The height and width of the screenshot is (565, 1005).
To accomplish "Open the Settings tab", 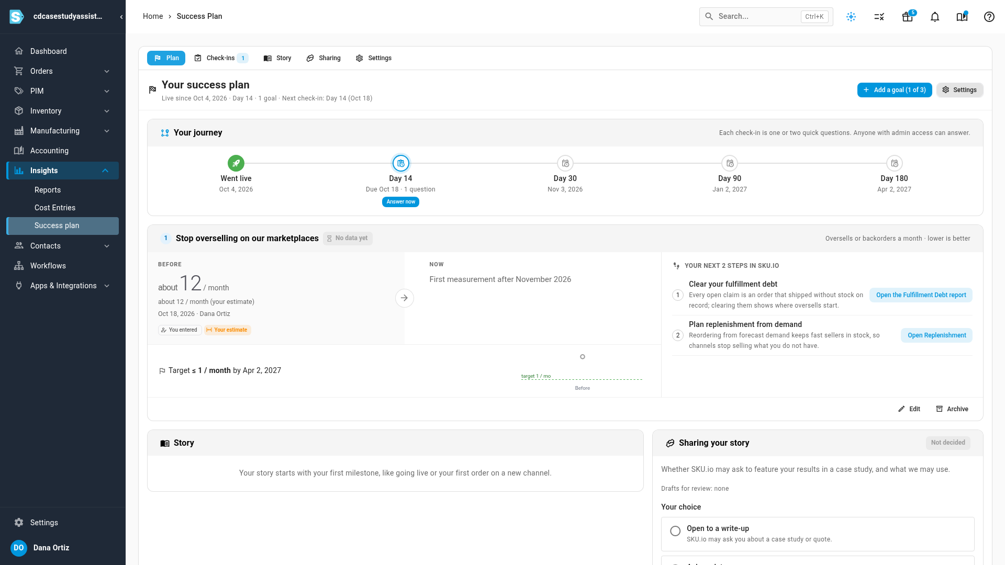I will coord(374,58).
